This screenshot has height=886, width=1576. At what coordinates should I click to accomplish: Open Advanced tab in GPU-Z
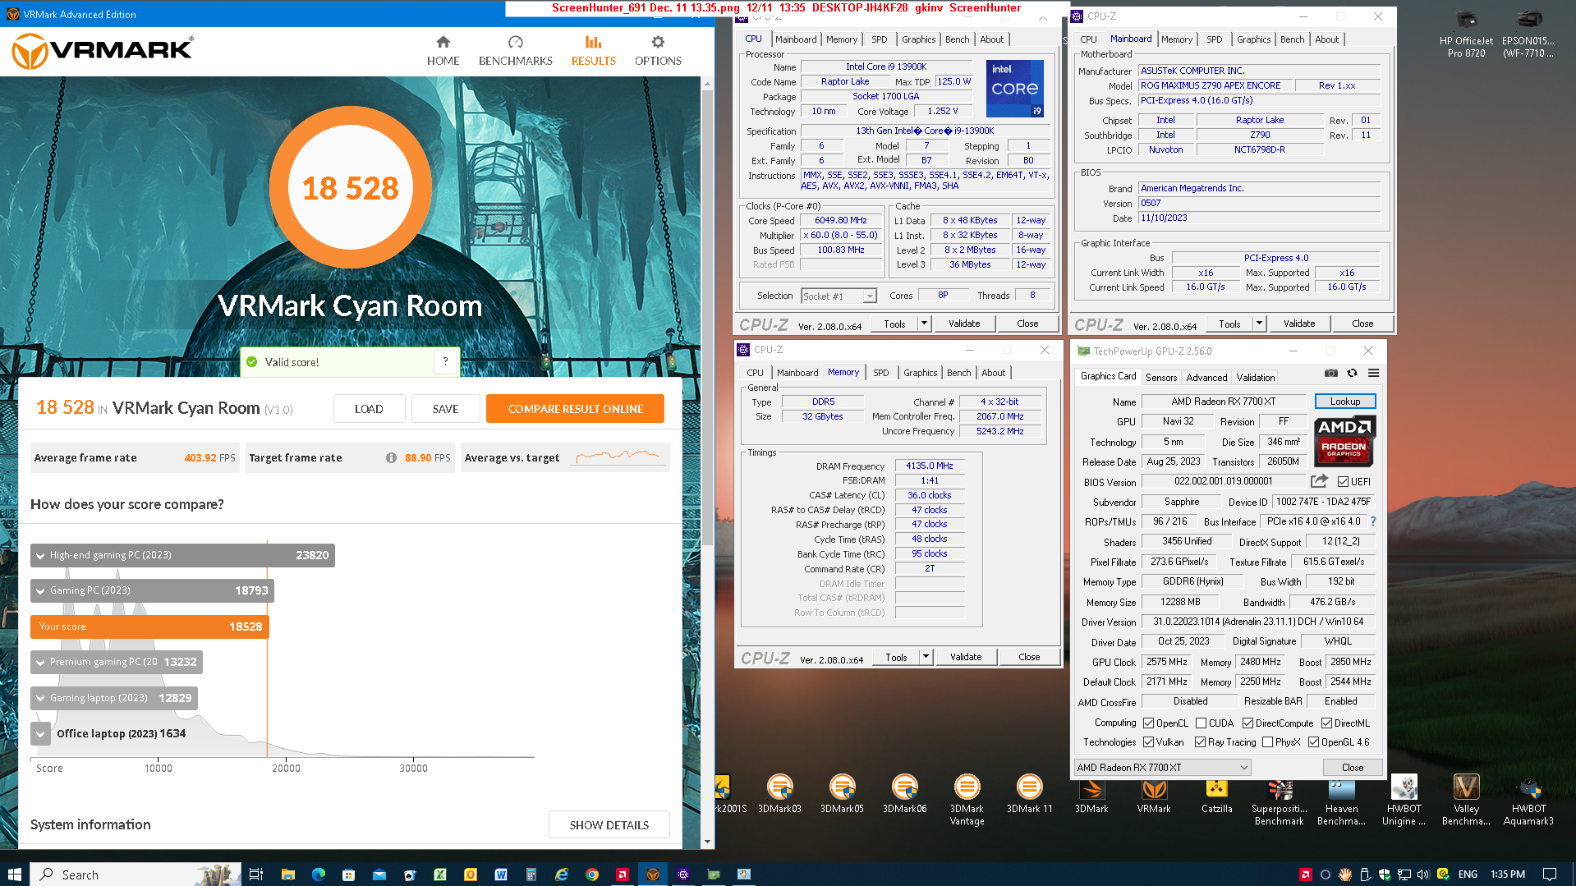tap(1206, 377)
